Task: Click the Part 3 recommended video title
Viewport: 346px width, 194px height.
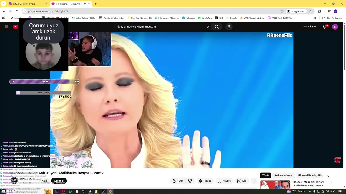Action: coord(308,184)
